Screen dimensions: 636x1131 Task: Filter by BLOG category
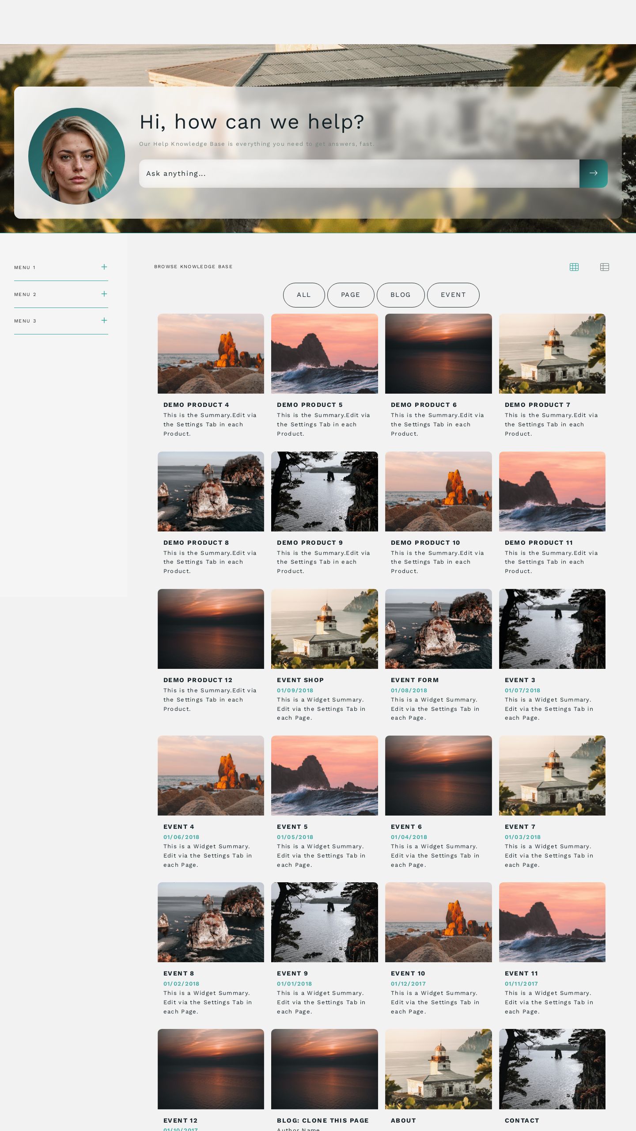[x=400, y=295]
